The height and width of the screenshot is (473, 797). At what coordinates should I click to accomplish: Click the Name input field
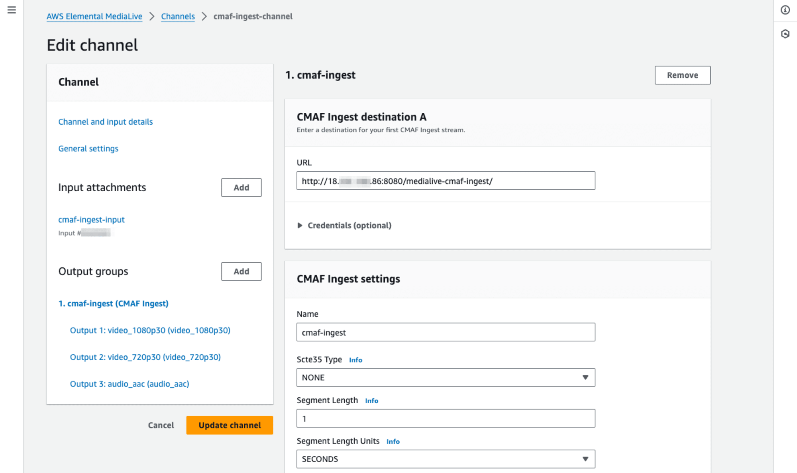pos(446,332)
